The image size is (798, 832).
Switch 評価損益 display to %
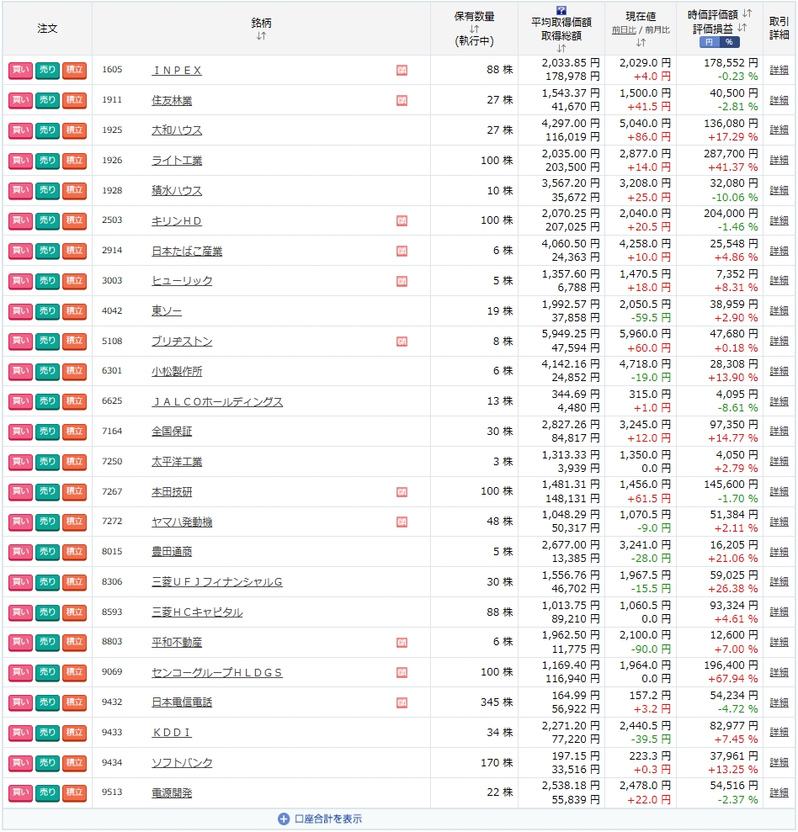tap(729, 42)
